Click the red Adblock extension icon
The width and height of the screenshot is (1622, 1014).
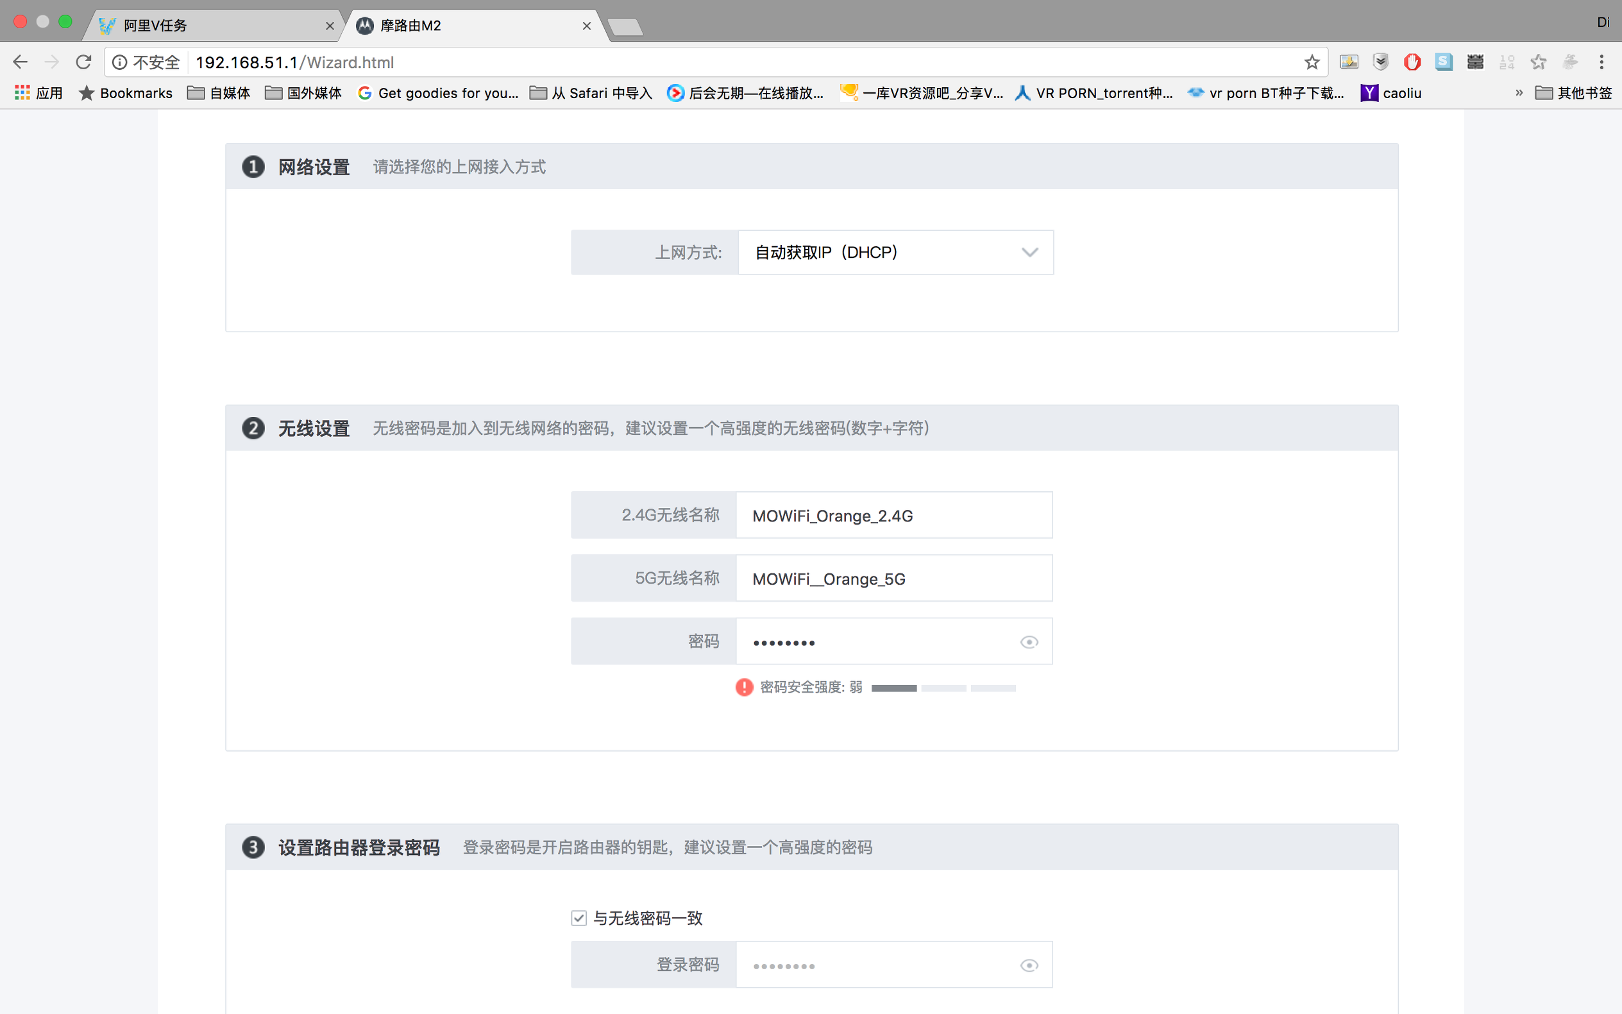1412,62
